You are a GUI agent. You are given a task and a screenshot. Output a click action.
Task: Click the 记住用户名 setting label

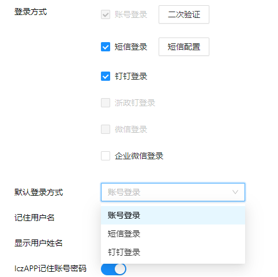[x=35, y=218]
